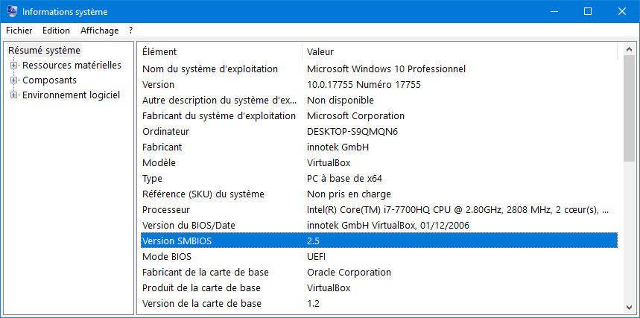
Task: Expand the Environnement logiciel node
Action: [x=14, y=95]
